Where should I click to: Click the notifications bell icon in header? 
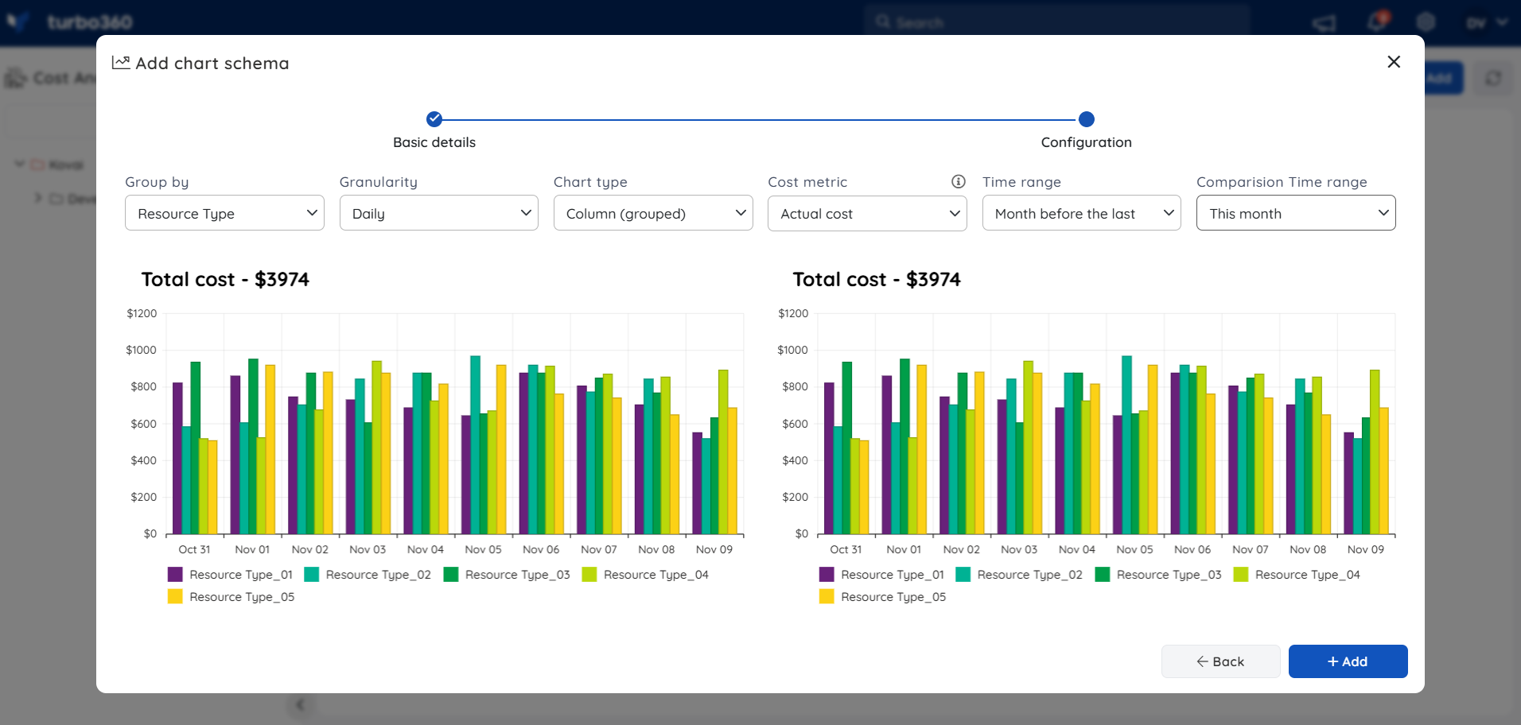(x=1377, y=21)
